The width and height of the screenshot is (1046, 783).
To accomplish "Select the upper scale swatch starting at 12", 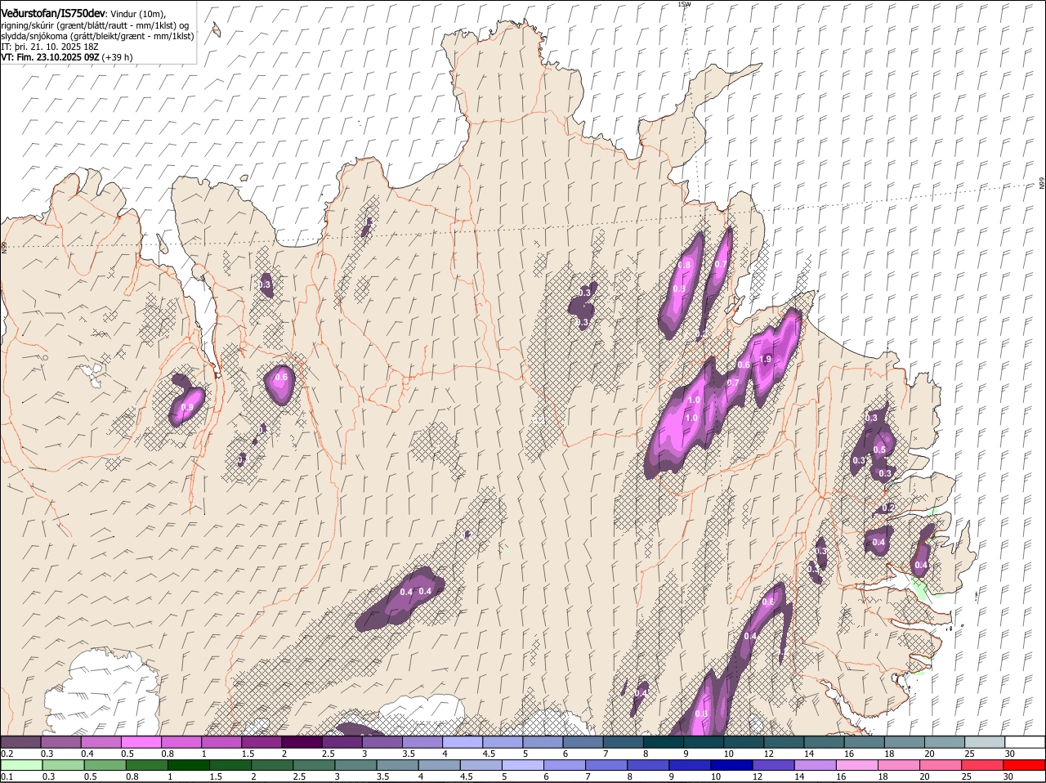I will pyautogui.click(x=783, y=742).
